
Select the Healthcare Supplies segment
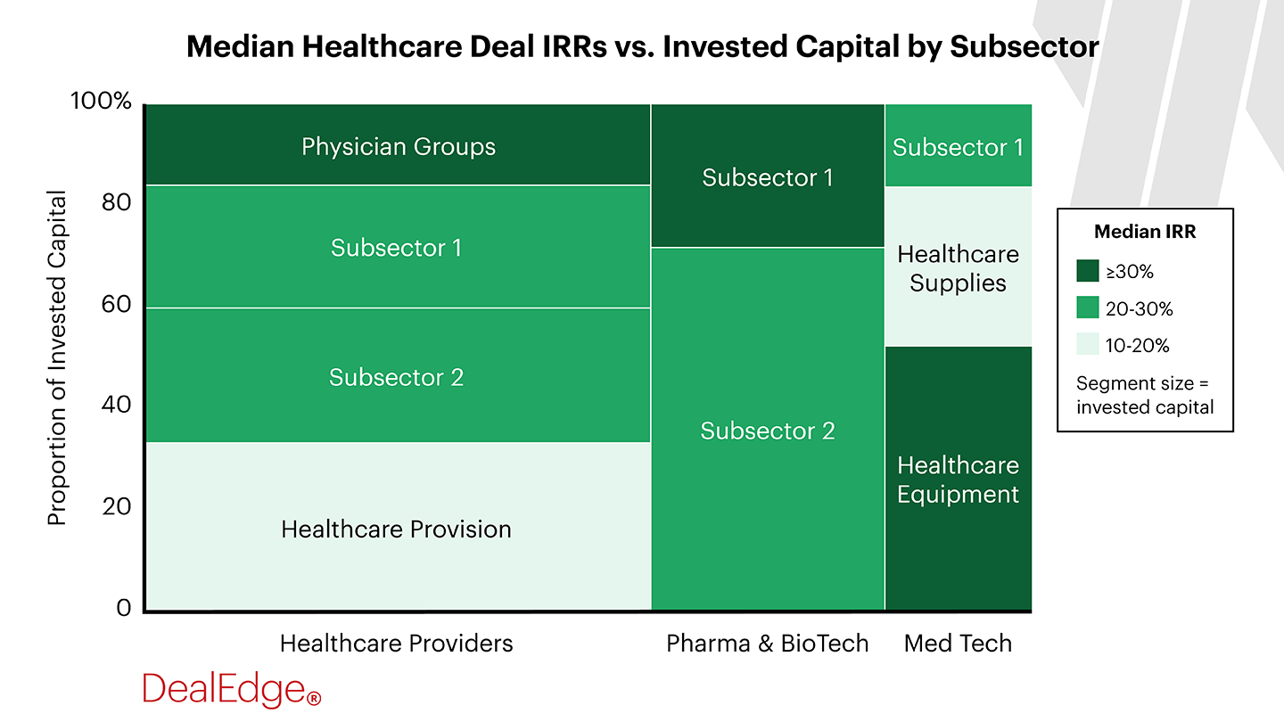tap(958, 267)
